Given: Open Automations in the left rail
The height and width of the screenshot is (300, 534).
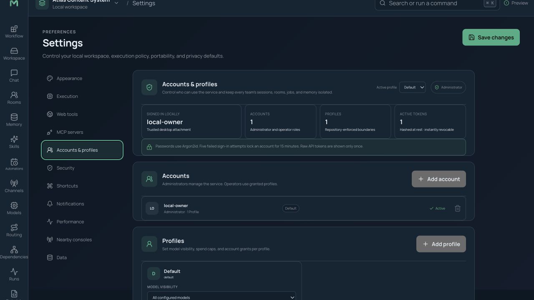Looking at the screenshot, I should [x=14, y=164].
